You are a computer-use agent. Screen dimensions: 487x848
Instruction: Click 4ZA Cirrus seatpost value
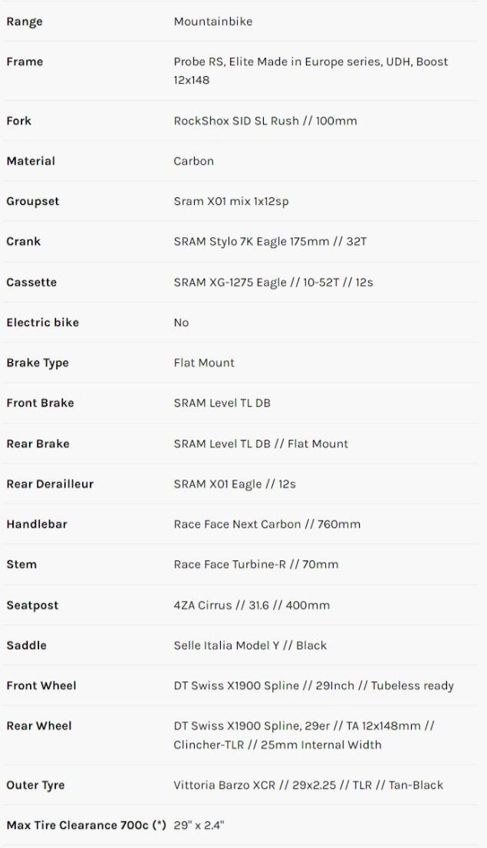(252, 605)
